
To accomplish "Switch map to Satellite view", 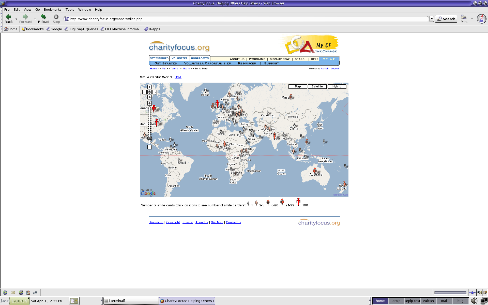I will point(317,86).
